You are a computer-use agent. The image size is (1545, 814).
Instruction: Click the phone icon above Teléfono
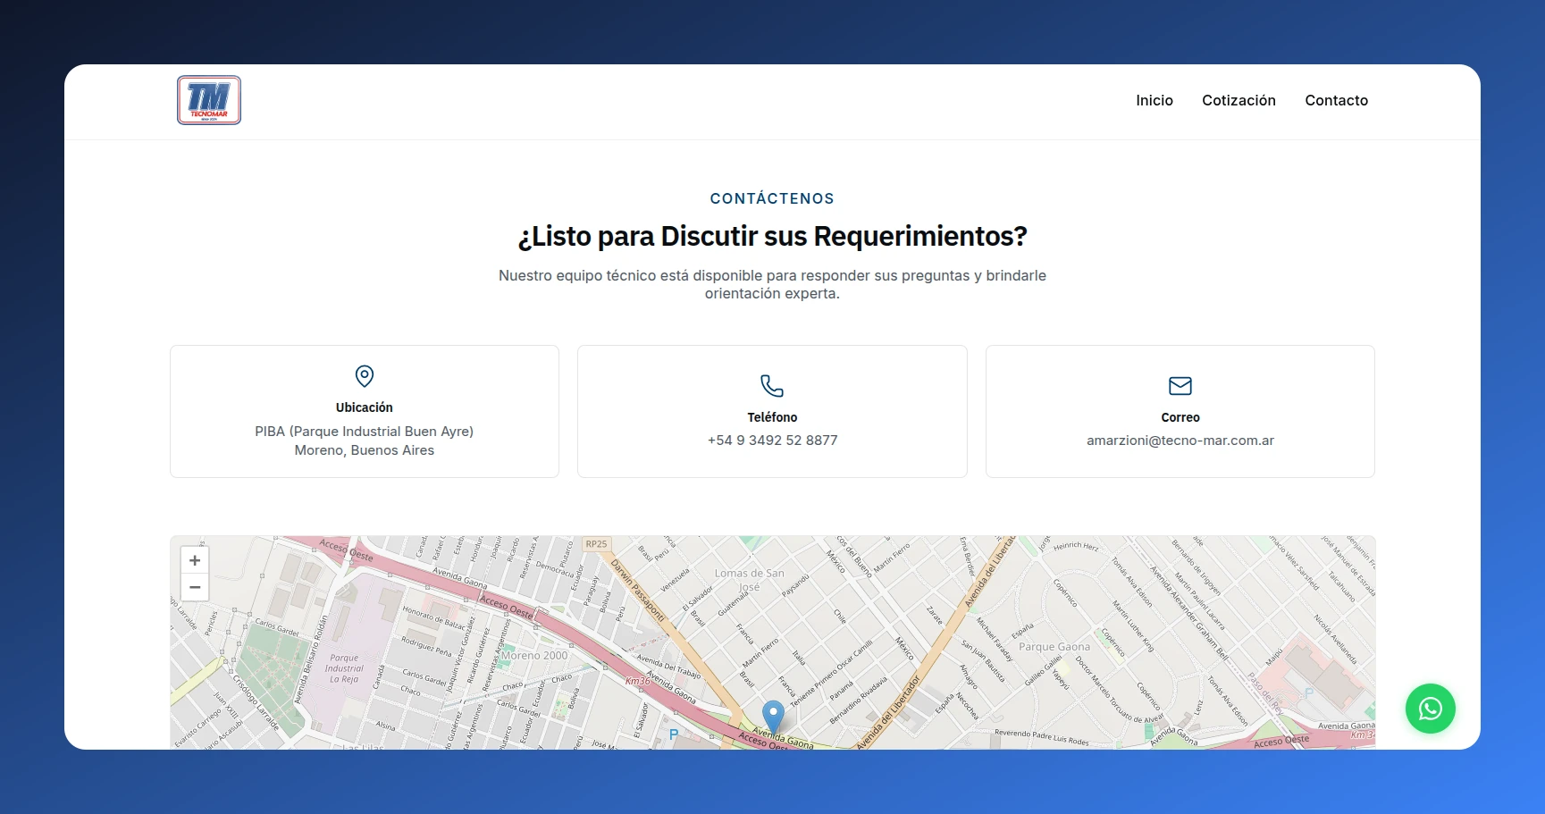point(772,386)
